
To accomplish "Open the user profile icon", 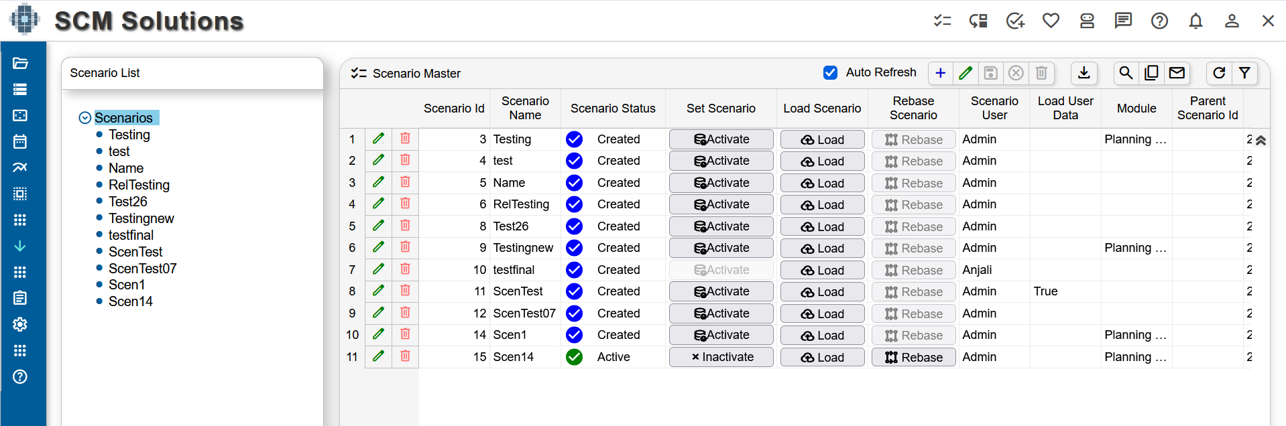I will click(1232, 21).
